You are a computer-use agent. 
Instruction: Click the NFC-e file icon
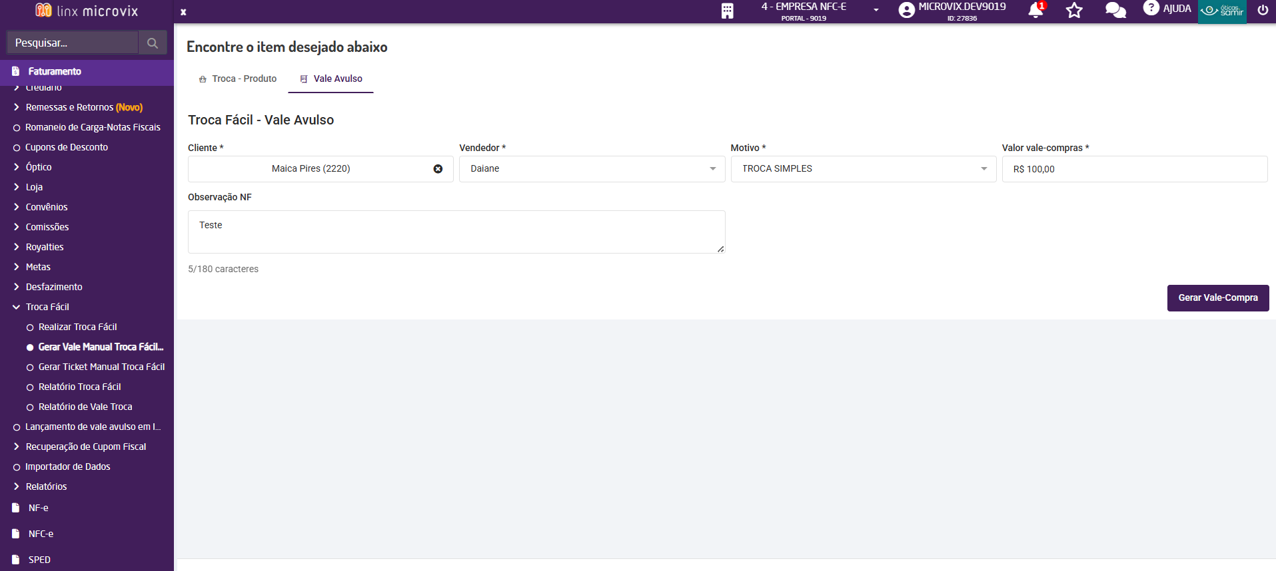click(x=15, y=534)
